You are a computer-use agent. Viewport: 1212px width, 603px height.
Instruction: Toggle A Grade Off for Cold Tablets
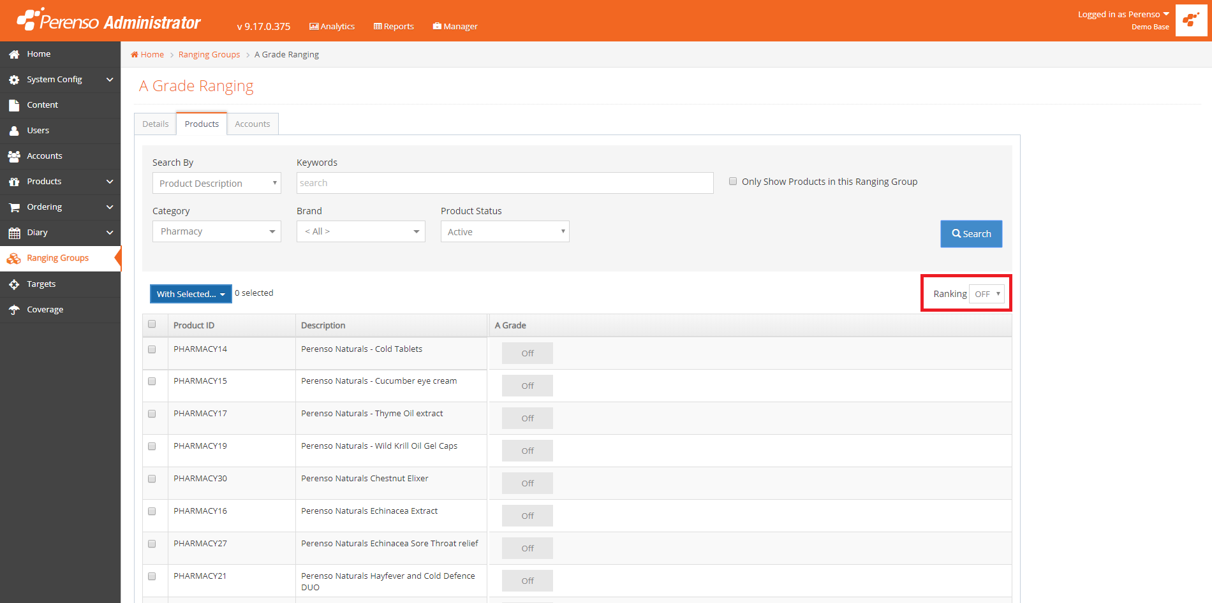click(x=528, y=353)
